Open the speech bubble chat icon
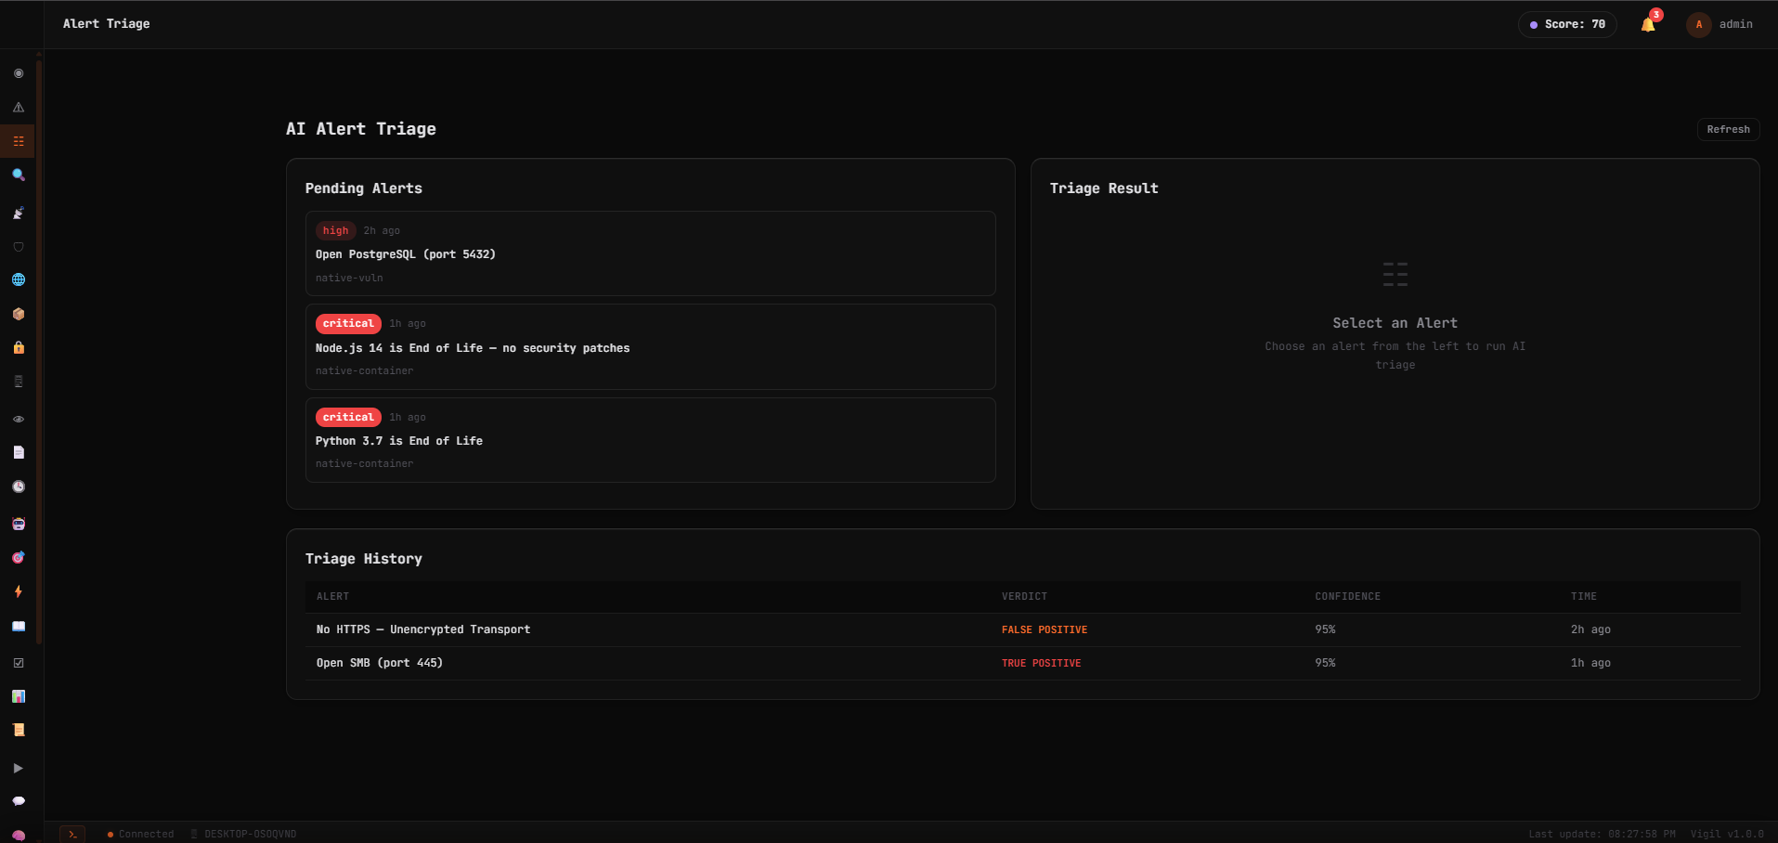Screen dimensions: 1778x843 click(18, 801)
